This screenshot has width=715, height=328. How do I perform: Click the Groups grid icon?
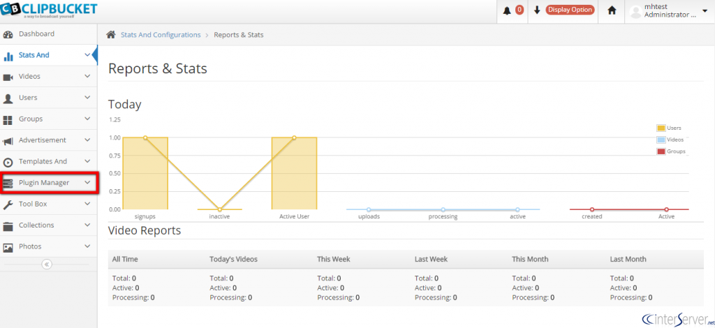coord(8,120)
